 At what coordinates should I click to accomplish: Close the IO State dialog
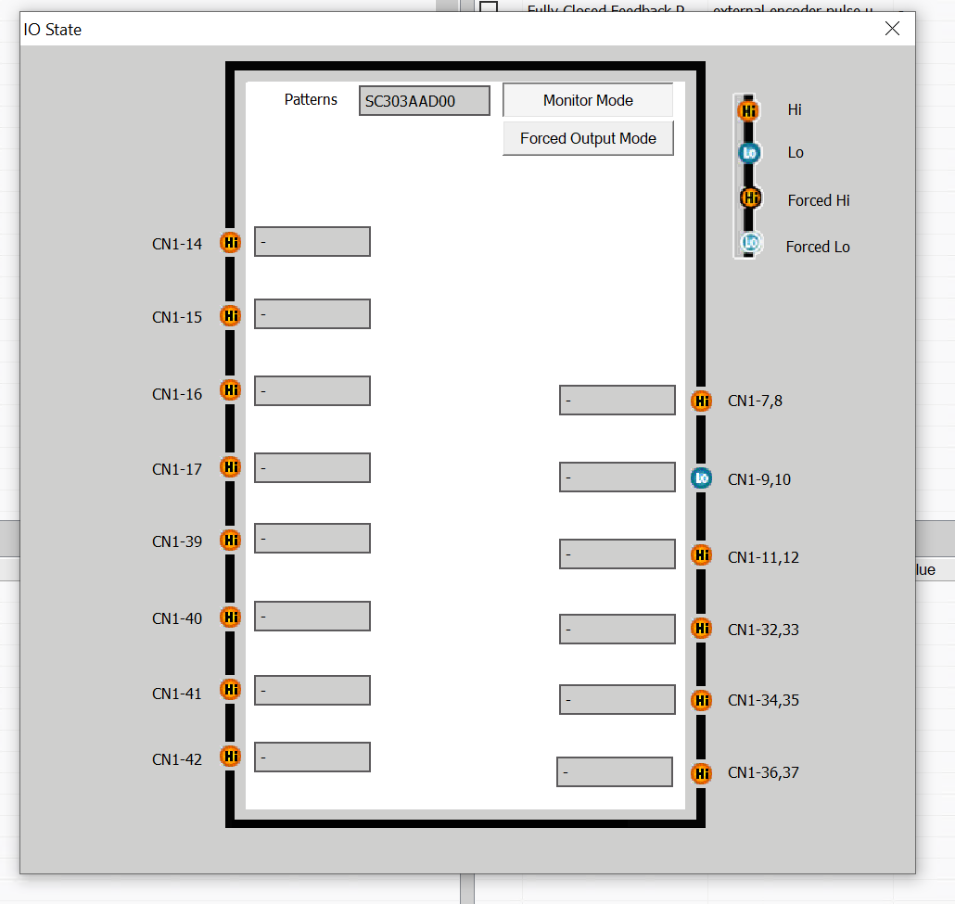click(892, 29)
